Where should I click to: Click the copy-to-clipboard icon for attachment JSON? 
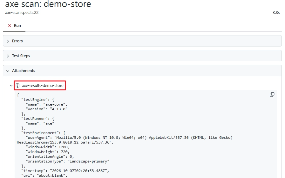(272, 95)
